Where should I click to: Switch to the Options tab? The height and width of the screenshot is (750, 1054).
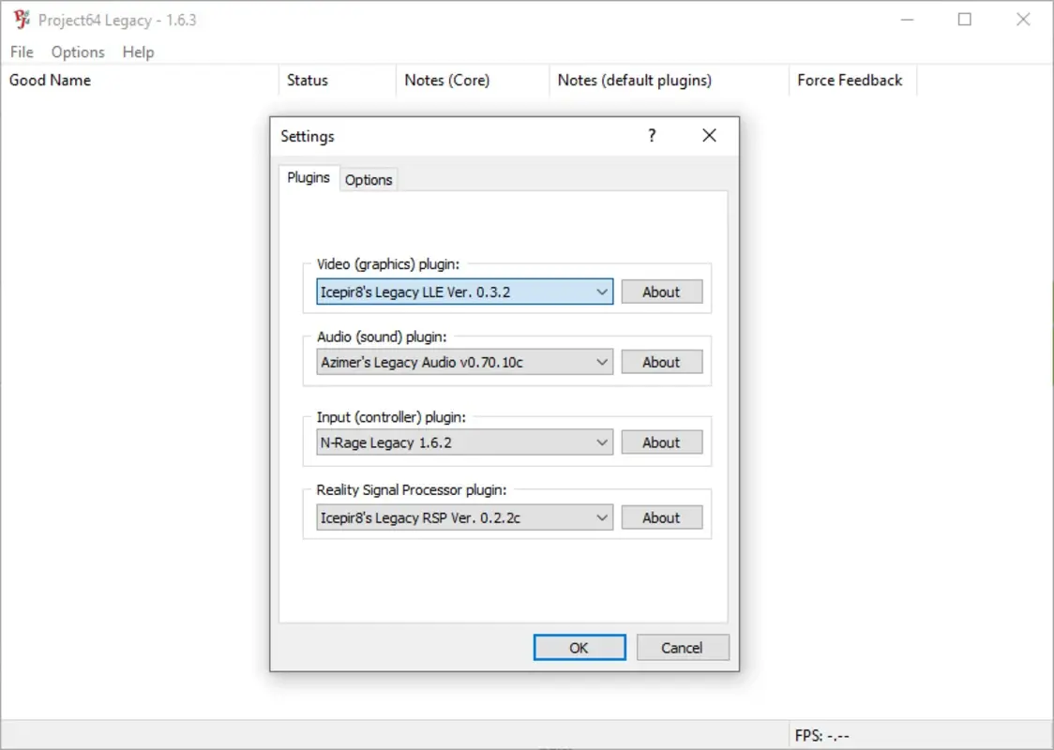[x=369, y=179]
